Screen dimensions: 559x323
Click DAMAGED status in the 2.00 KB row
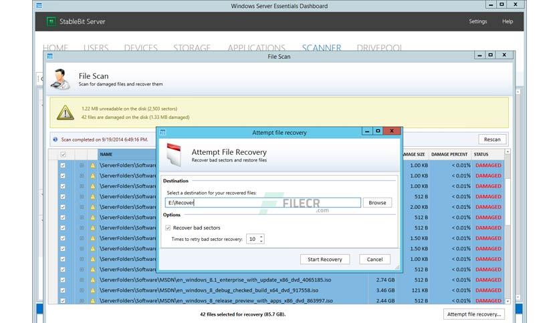click(488, 207)
